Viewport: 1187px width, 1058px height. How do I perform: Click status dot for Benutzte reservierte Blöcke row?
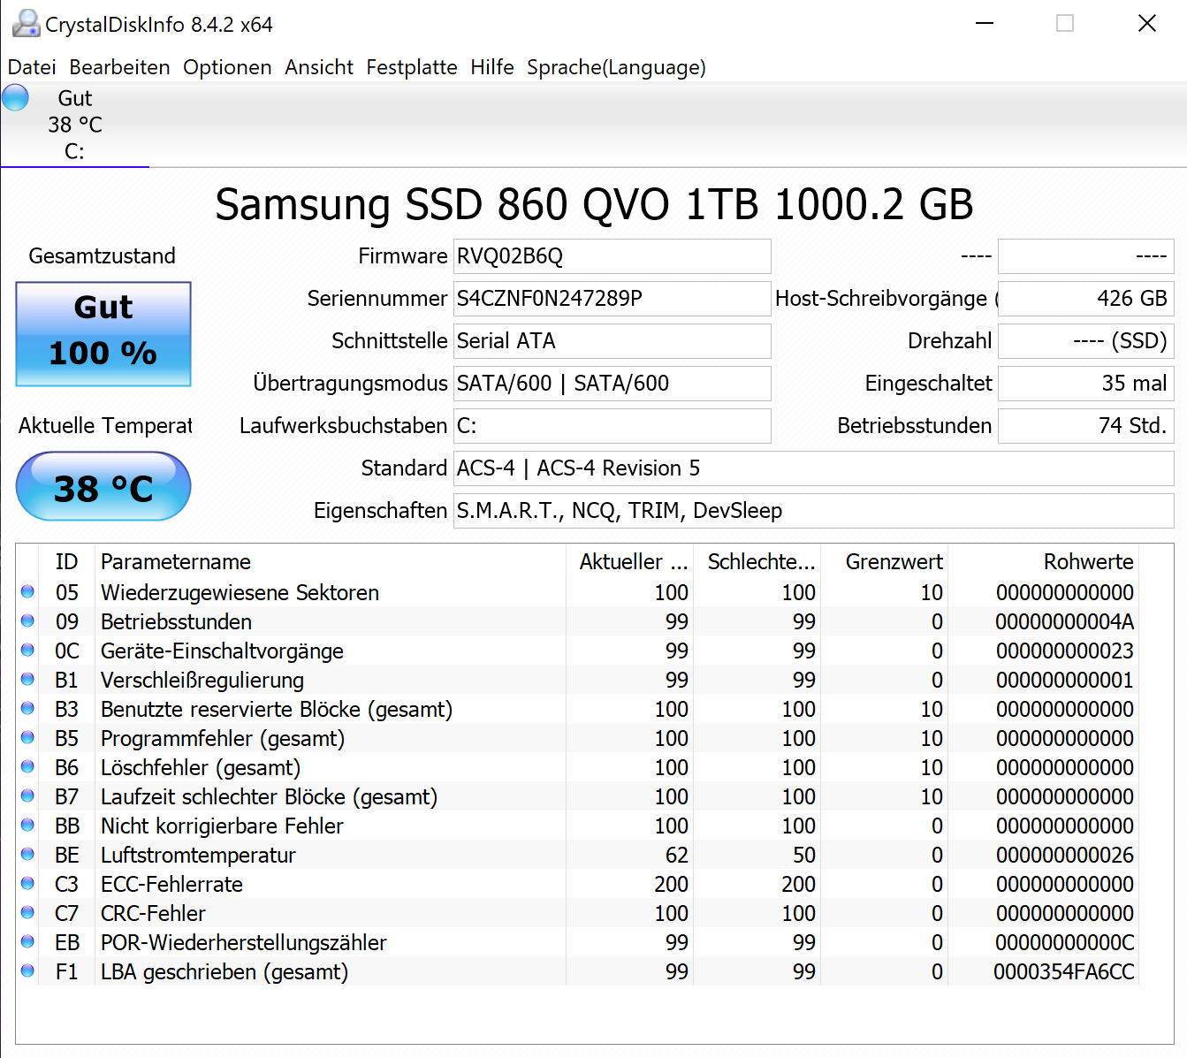27,708
